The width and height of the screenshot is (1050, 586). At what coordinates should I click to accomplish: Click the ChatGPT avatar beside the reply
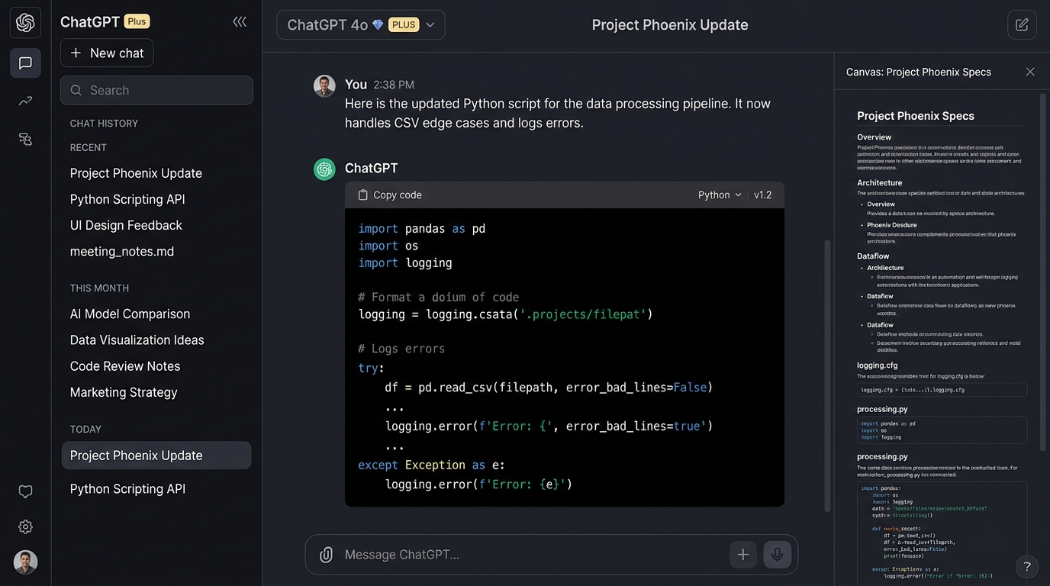[x=324, y=169]
